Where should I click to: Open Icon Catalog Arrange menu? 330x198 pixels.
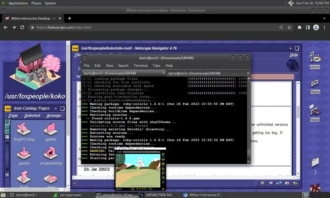(x=54, y=115)
